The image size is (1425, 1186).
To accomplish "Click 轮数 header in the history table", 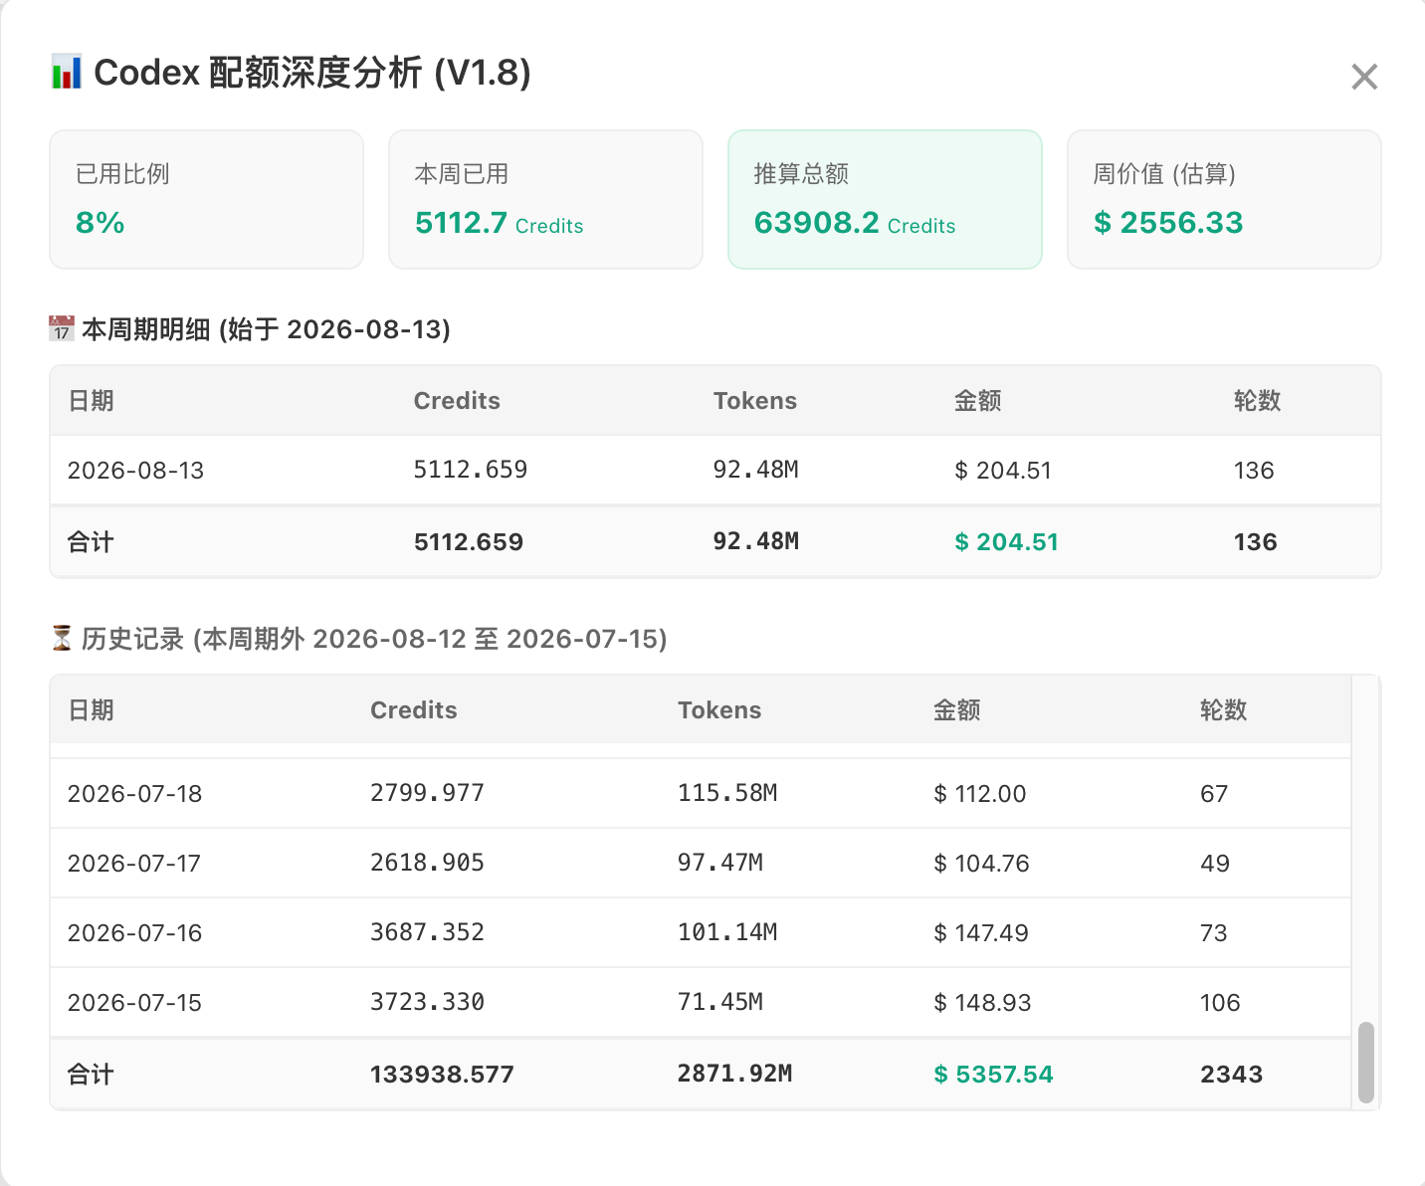I will [1224, 710].
